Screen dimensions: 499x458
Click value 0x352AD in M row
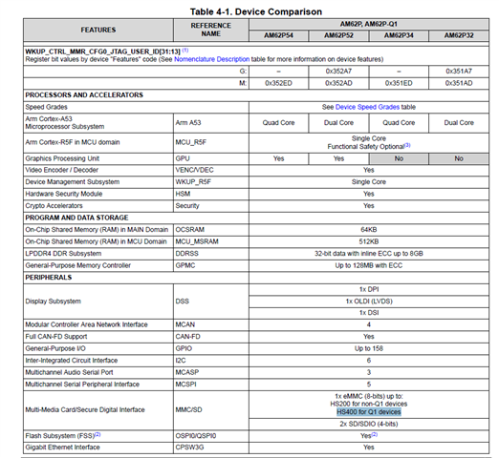[338, 83]
